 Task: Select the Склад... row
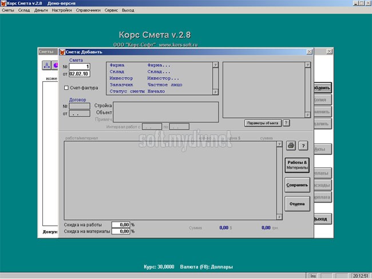160,71
